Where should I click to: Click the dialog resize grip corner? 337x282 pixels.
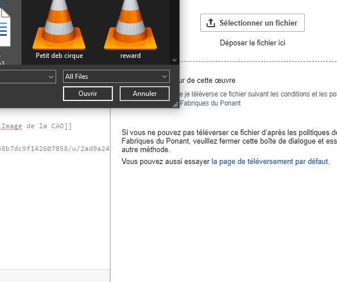[x=176, y=104]
